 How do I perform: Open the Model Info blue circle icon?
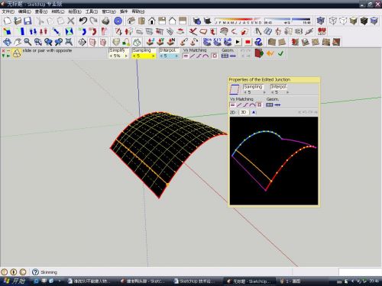(x=118, y=21)
